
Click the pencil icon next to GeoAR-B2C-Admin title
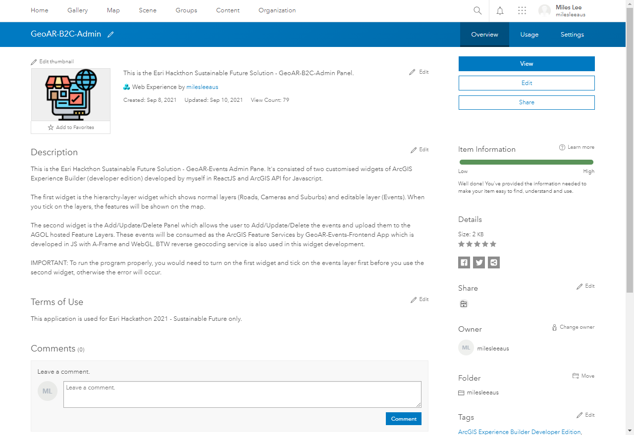(x=110, y=35)
